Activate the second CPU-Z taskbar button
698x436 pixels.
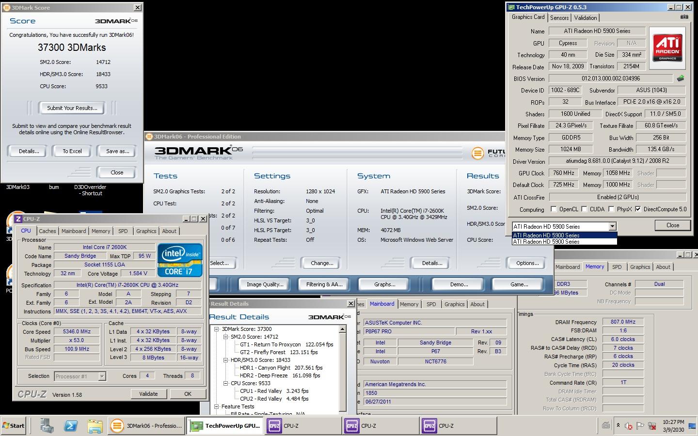(x=381, y=426)
